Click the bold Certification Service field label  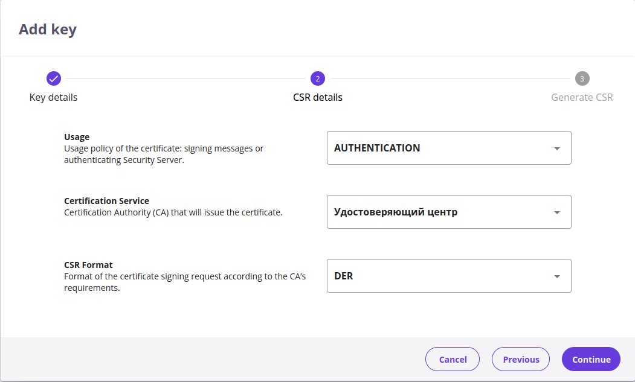point(106,201)
